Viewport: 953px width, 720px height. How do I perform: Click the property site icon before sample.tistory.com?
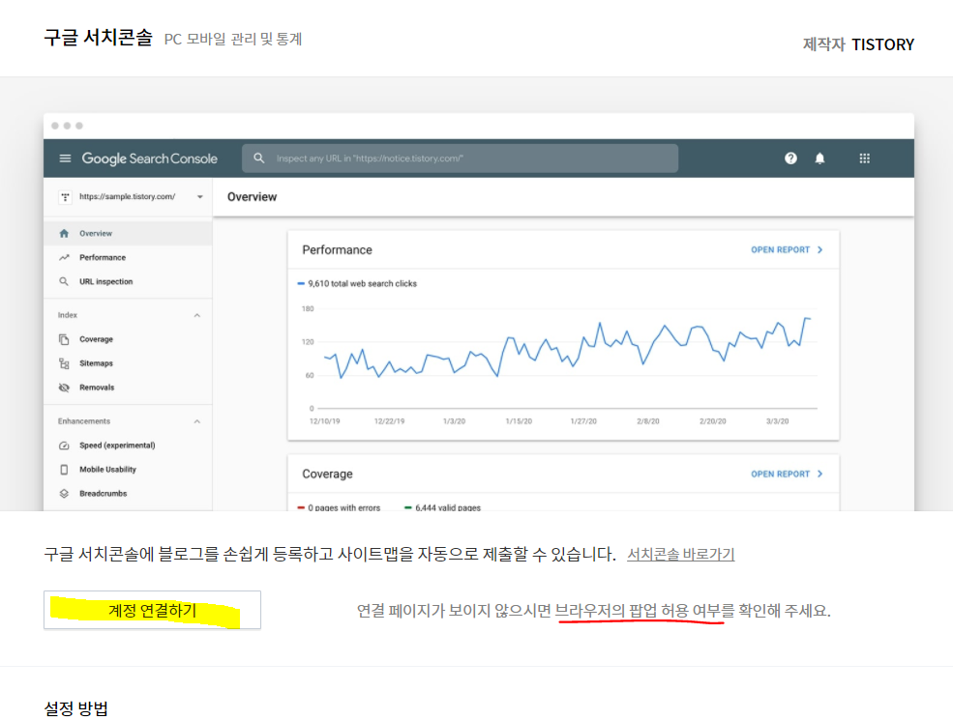[x=65, y=197]
